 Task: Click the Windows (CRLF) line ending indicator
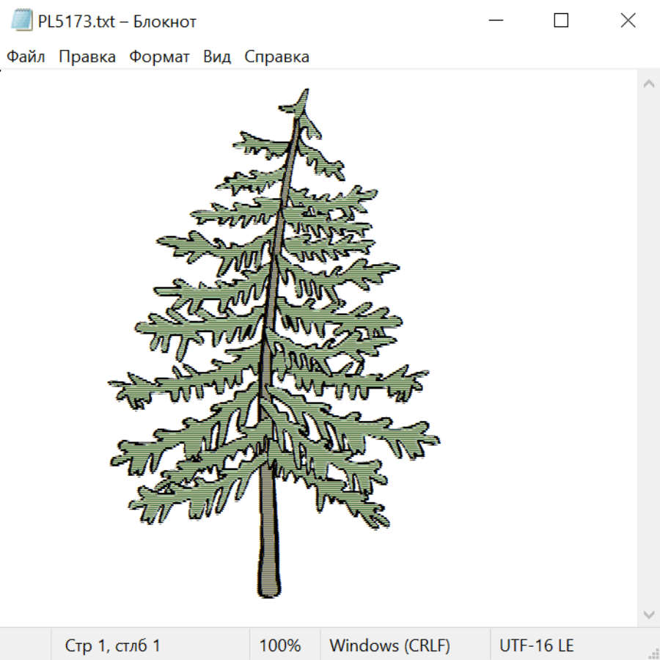click(389, 646)
